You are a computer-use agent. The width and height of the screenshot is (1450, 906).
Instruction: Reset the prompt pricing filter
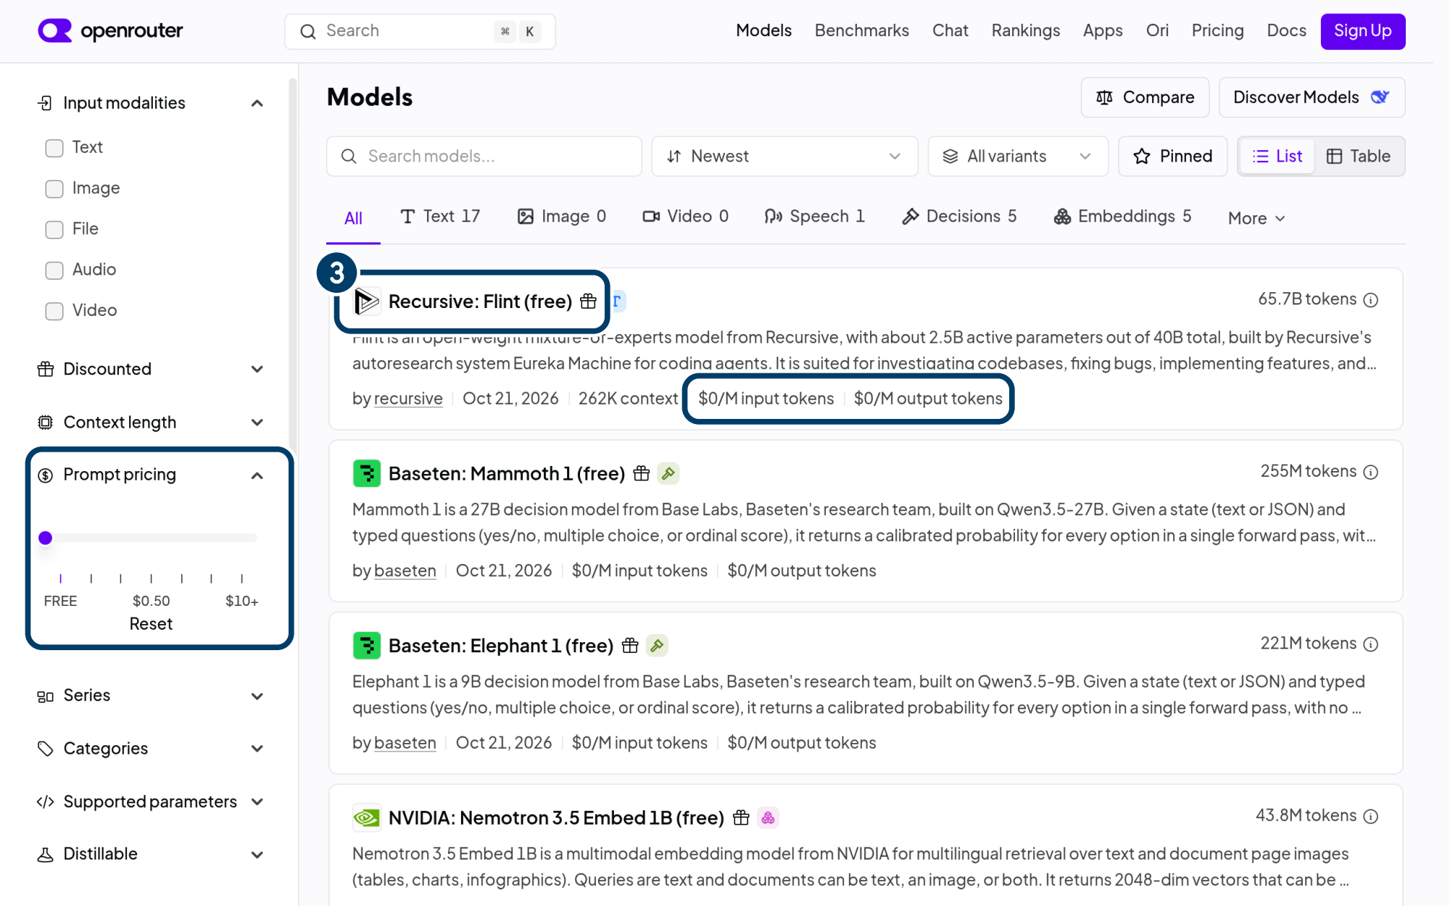[151, 624]
